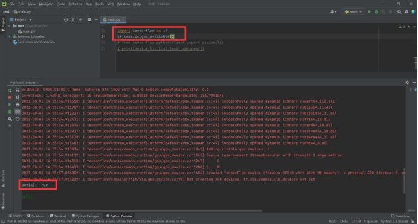Image resolution: width=418 pixels, height=224 pixels.
Task: Click UTF-8 encoding in status bar
Action: (356, 222)
